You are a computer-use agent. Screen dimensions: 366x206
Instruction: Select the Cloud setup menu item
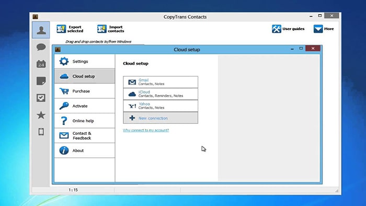coord(85,76)
